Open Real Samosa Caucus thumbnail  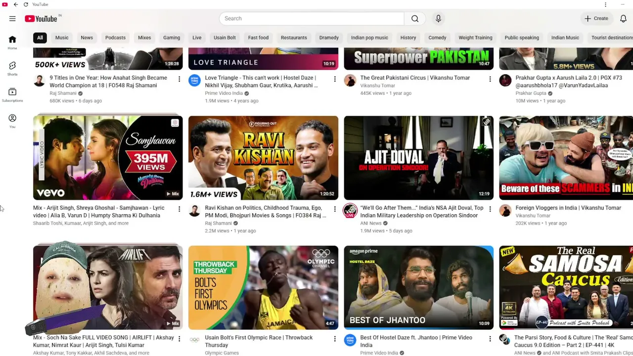(566, 287)
